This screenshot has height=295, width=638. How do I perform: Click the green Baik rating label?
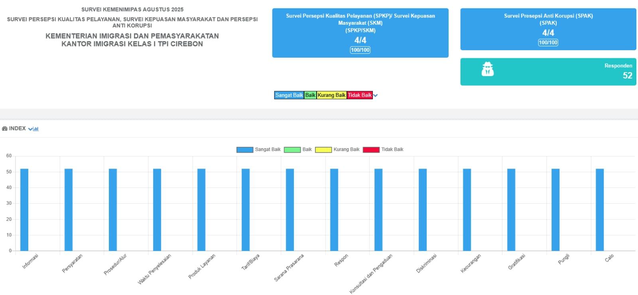click(x=310, y=95)
